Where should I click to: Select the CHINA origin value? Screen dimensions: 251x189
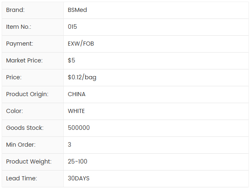click(77, 94)
